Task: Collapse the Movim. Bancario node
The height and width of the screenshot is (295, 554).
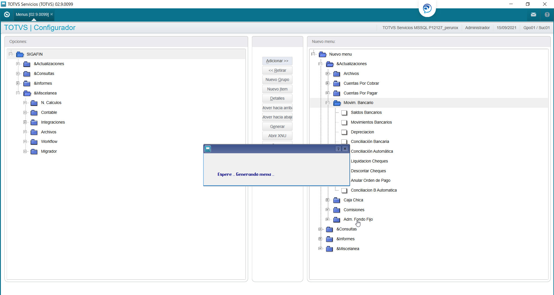Action: pos(327,103)
